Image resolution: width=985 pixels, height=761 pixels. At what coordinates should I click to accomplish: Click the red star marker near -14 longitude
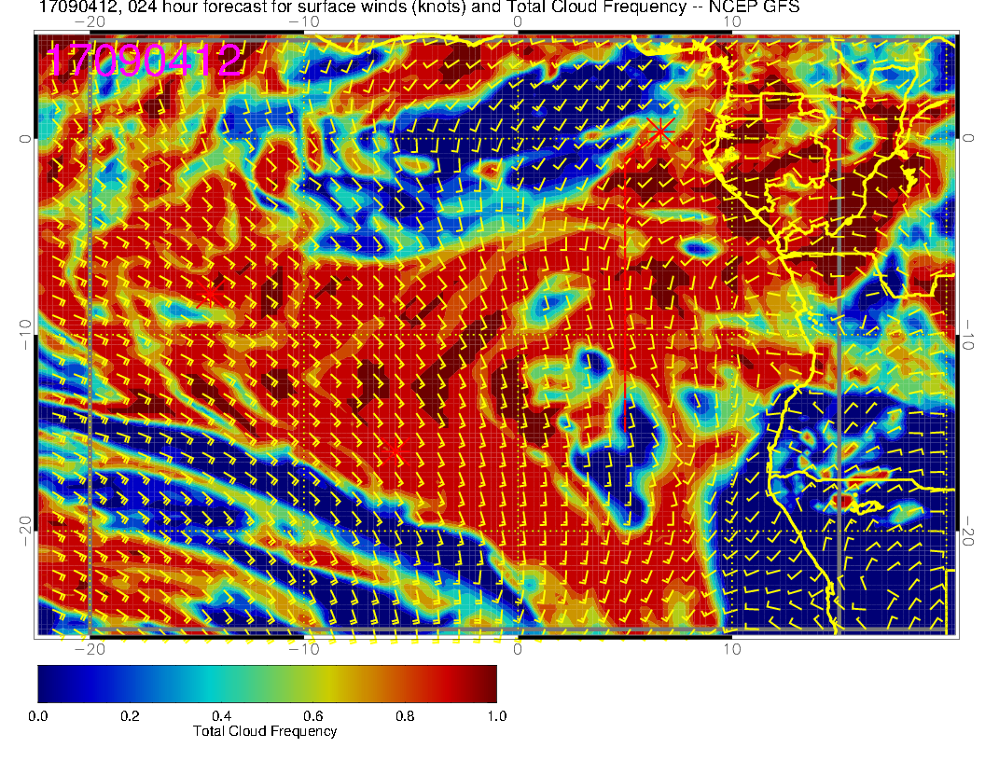click(x=210, y=293)
